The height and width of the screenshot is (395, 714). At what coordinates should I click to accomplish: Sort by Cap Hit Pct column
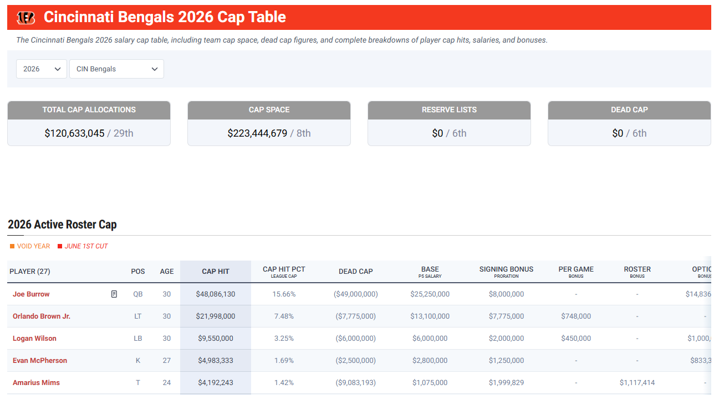point(284,271)
